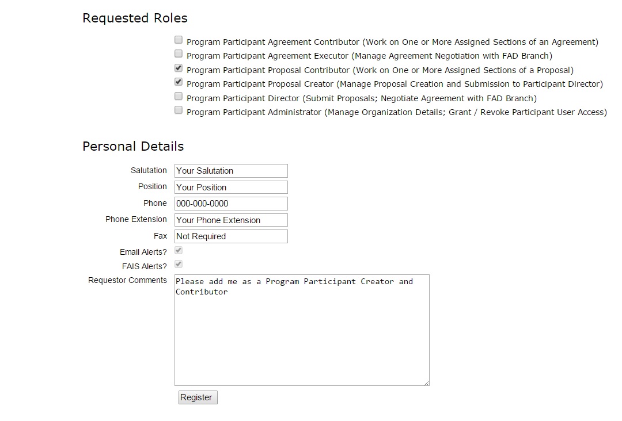The width and height of the screenshot is (622, 421).
Task: Click the 'Personal Details' heading
Action: tap(133, 146)
